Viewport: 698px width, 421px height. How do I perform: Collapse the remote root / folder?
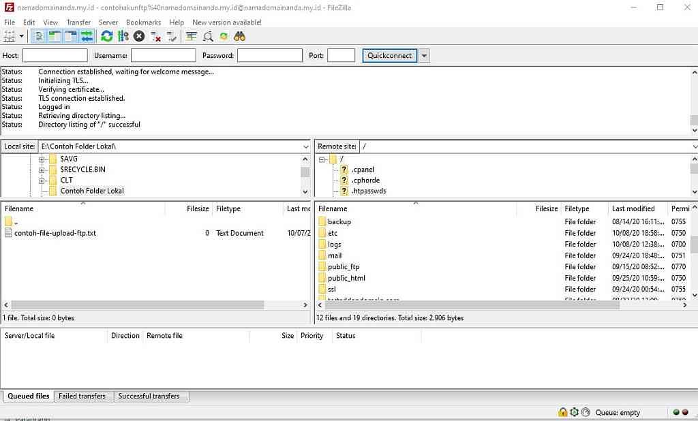click(322, 159)
